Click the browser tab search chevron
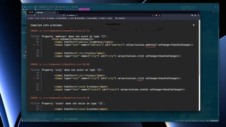 click(x=198, y=13)
